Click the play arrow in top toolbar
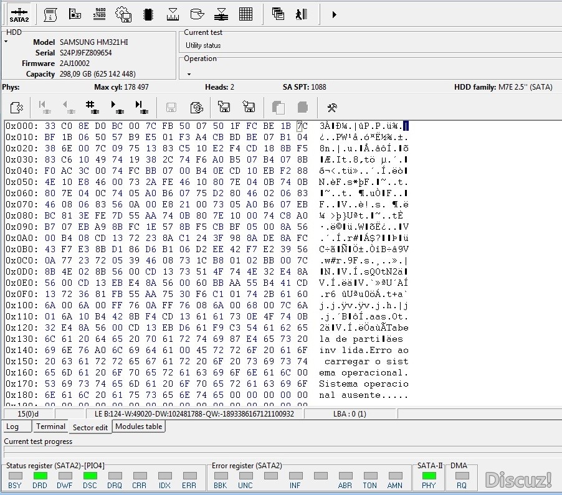Image resolution: width=562 pixels, height=495 pixels. pos(334,15)
